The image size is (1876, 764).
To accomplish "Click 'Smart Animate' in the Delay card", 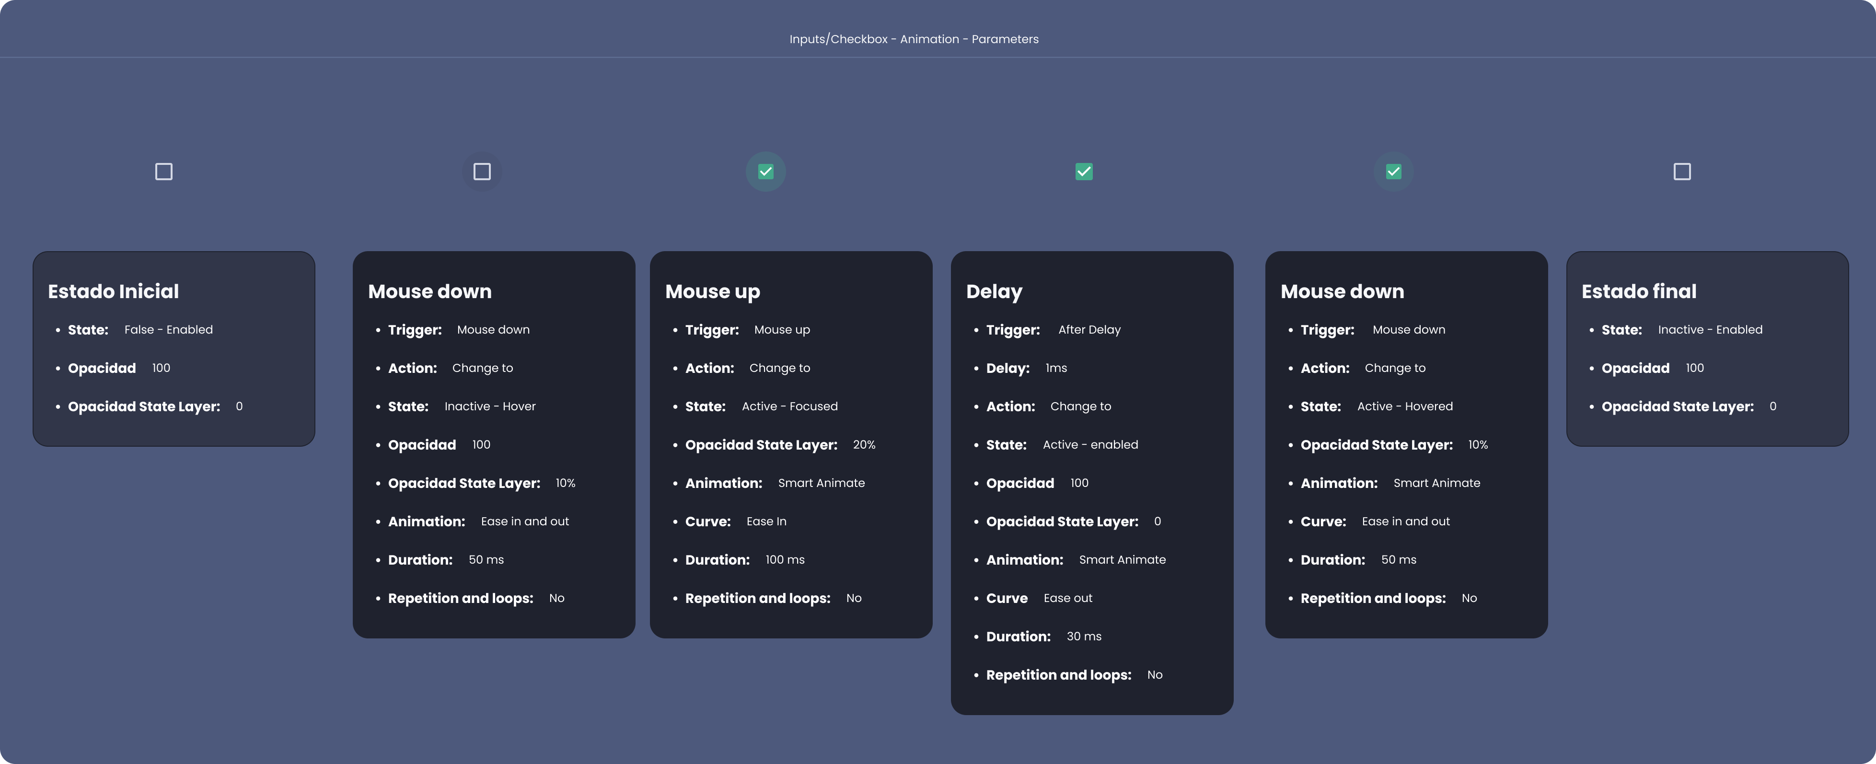I will pyautogui.click(x=1122, y=560).
